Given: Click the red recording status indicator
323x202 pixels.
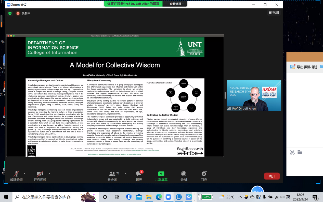Looking at the screenshot, I should coord(18,13).
